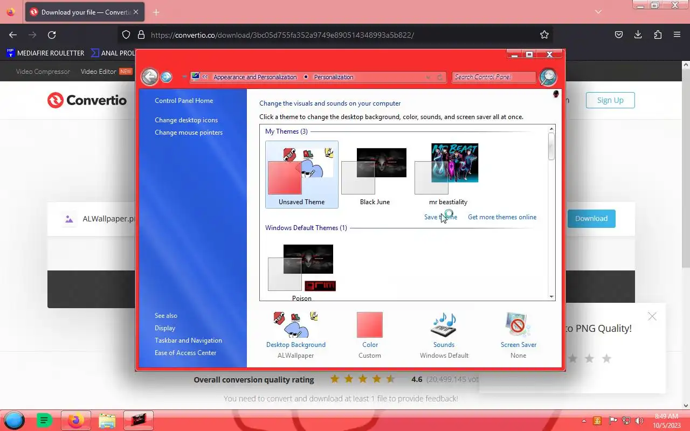Bookmark this page with the star icon

(544, 35)
